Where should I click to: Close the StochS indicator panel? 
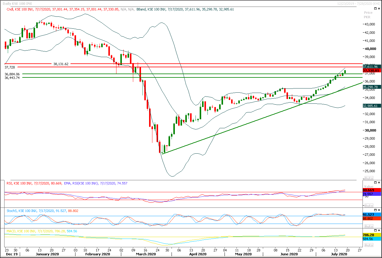coord(379,210)
